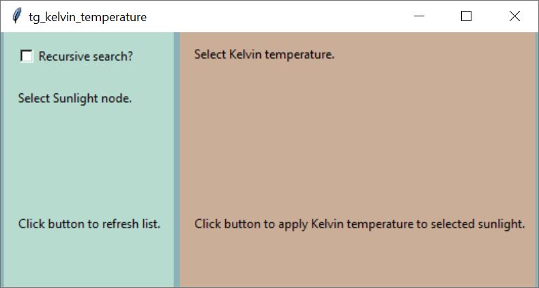The width and height of the screenshot is (539, 288).
Task: Click empty green area below Sunlight node label
Action: pos(89,158)
